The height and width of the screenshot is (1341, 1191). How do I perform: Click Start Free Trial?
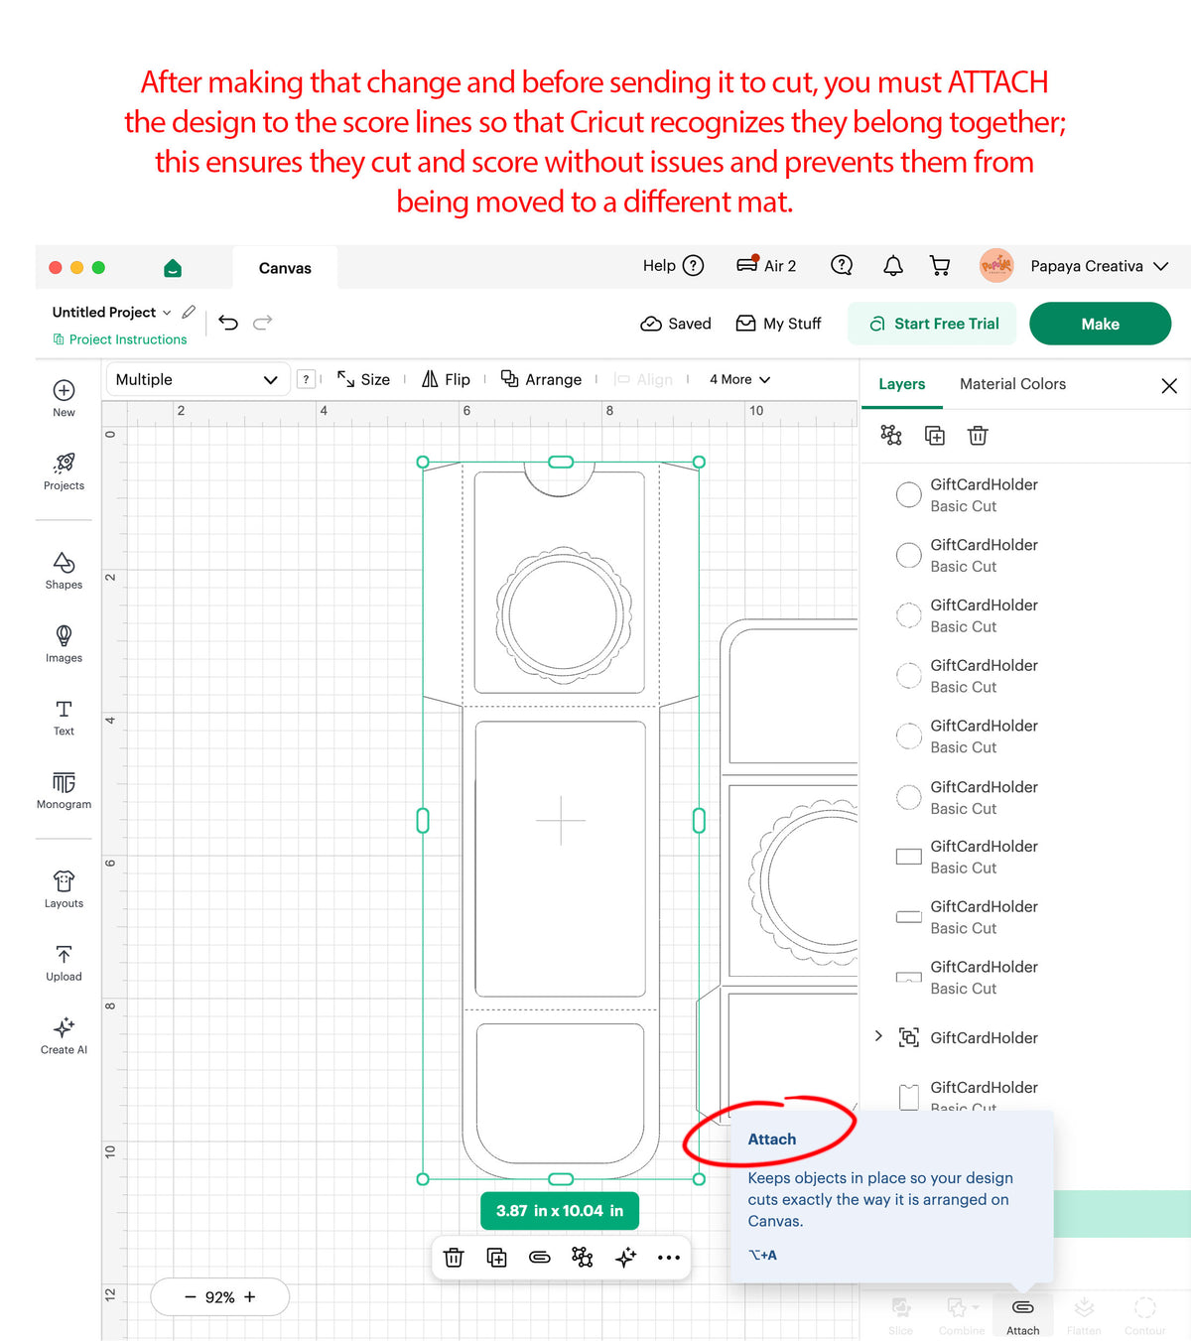[x=932, y=324]
